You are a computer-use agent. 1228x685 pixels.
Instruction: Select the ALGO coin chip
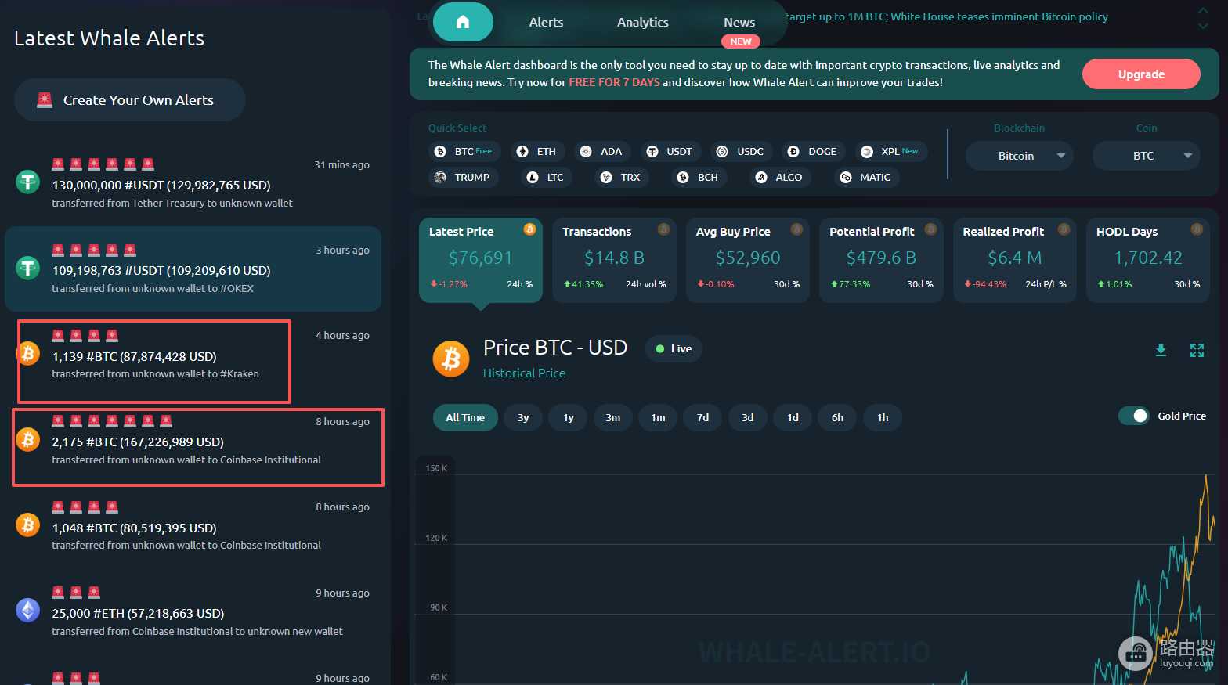click(x=778, y=177)
